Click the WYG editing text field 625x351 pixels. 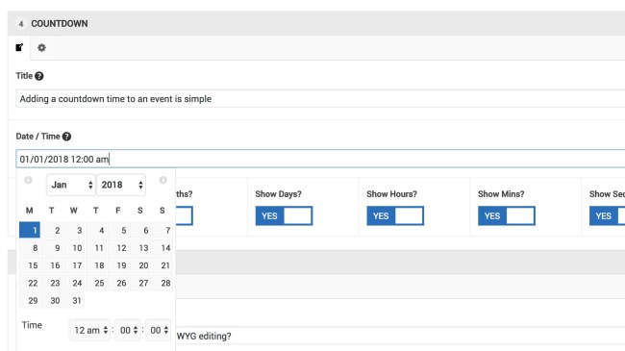400,336
